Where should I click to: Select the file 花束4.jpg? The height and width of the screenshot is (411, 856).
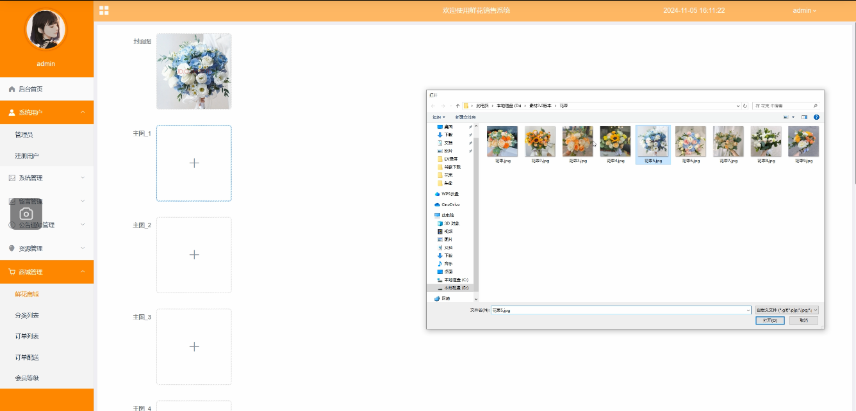(x=615, y=145)
